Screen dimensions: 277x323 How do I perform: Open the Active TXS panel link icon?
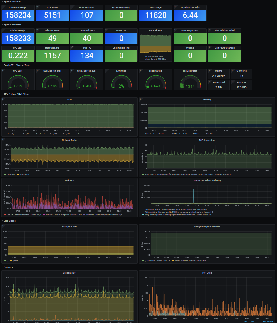pos(106,30)
